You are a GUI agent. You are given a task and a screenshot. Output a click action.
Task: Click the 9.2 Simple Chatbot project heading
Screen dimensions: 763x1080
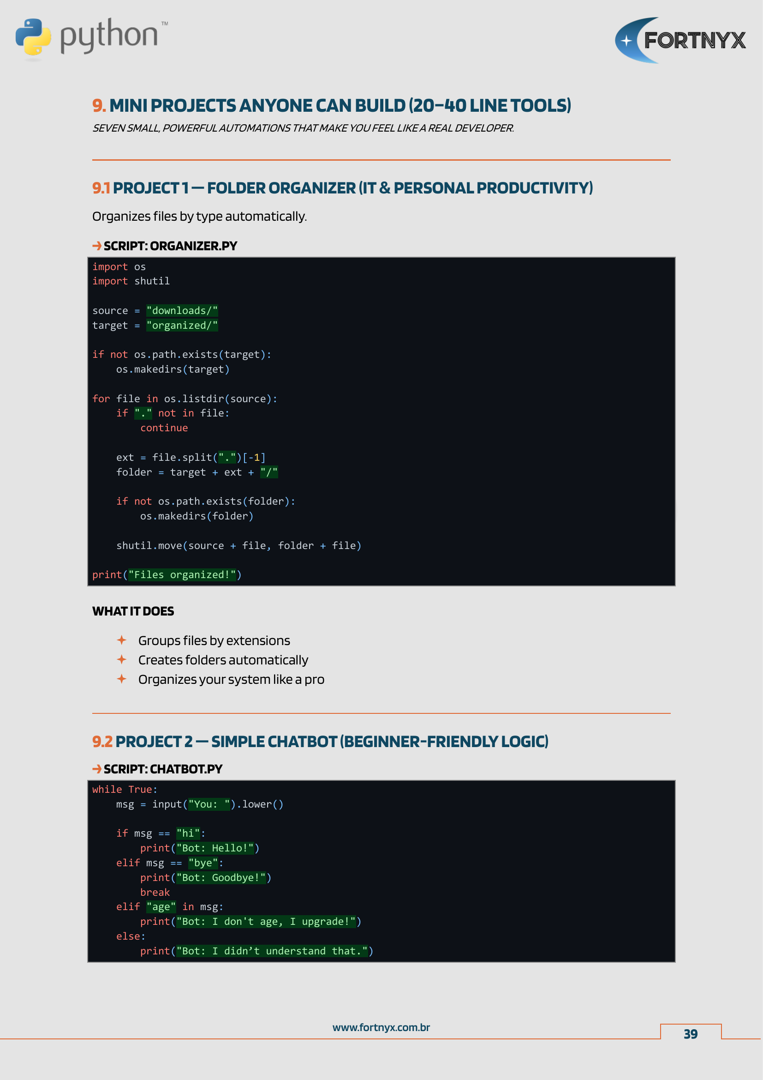(x=320, y=742)
